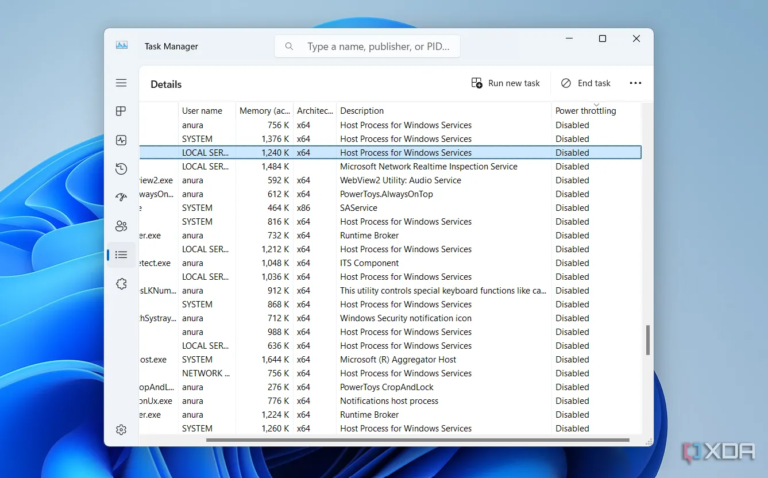Expand the navigation pane with hamburger menu
The width and height of the screenshot is (768, 478).
click(121, 83)
